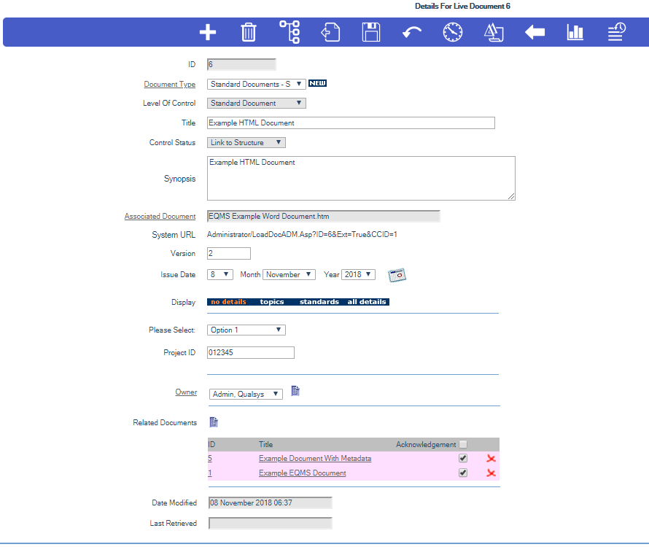Expand the Month dropdown showing November
This screenshot has width=649, height=547.
(x=289, y=275)
